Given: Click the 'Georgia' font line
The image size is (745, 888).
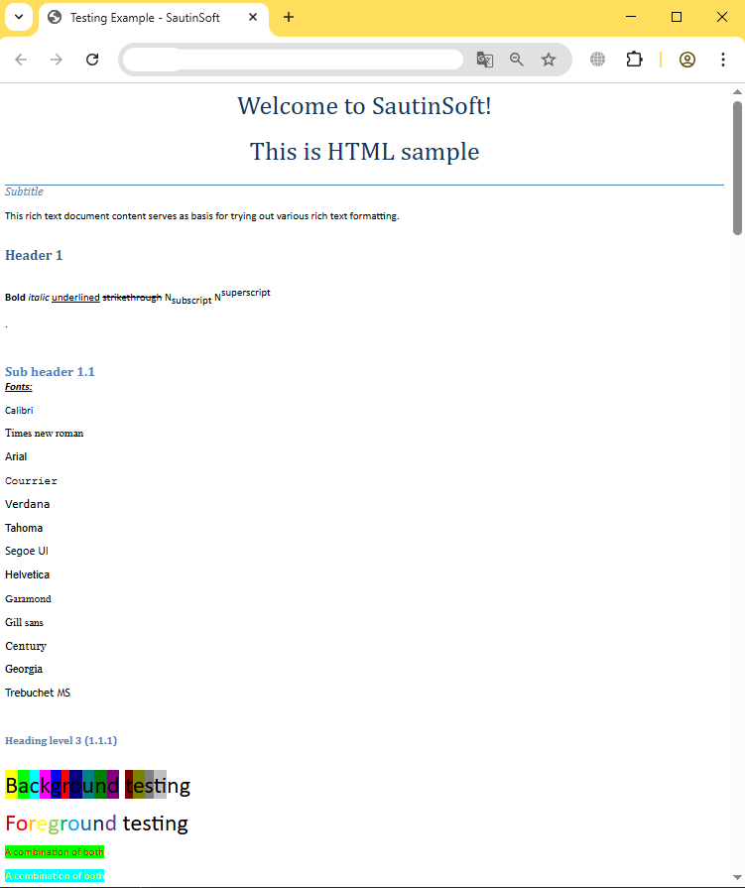Looking at the screenshot, I should click(24, 669).
